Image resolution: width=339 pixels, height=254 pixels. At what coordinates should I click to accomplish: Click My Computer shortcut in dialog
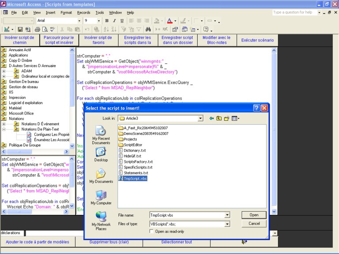click(101, 198)
